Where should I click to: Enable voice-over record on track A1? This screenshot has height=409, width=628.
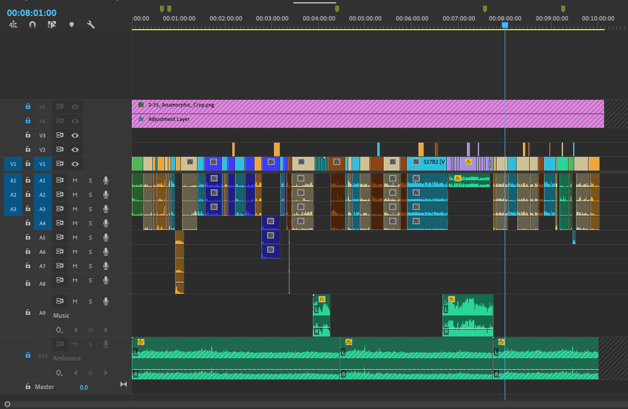point(106,180)
